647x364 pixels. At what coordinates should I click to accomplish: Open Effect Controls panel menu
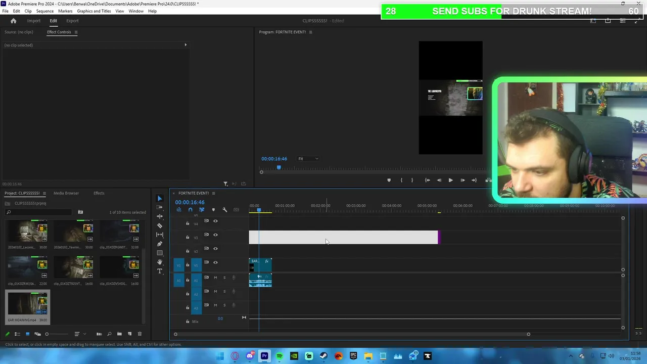(x=76, y=32)
